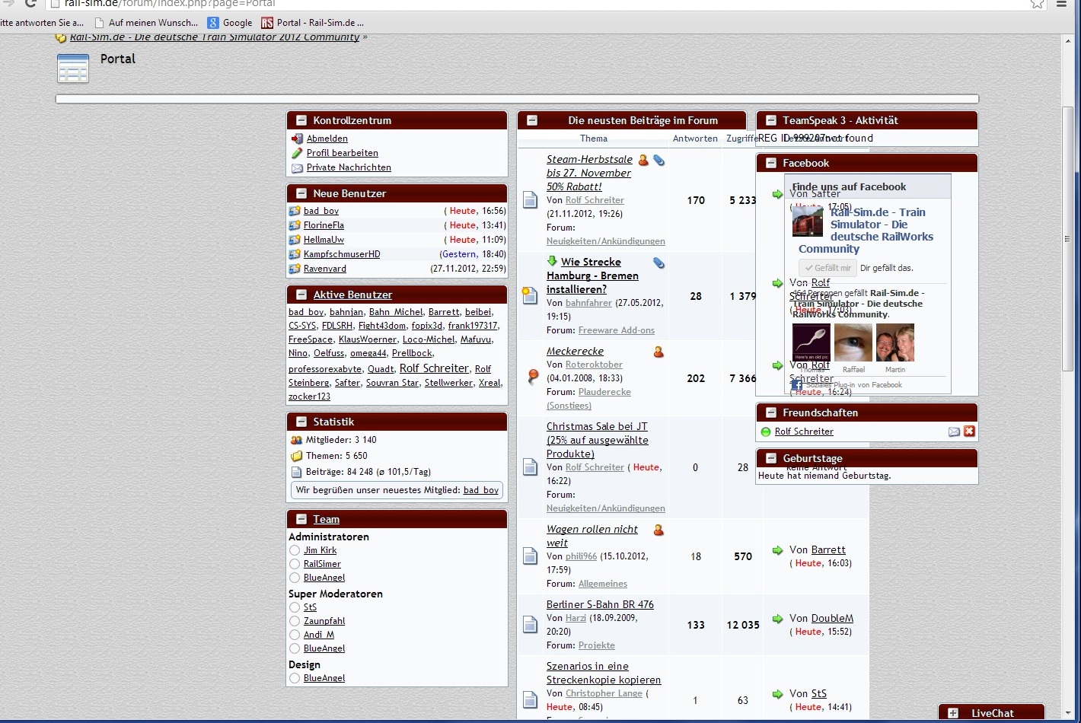Viewport: 1081px width, 723px height.
Task: Click the user icon beside KampfschmuserHD
Action: click(x=295, y=254)
